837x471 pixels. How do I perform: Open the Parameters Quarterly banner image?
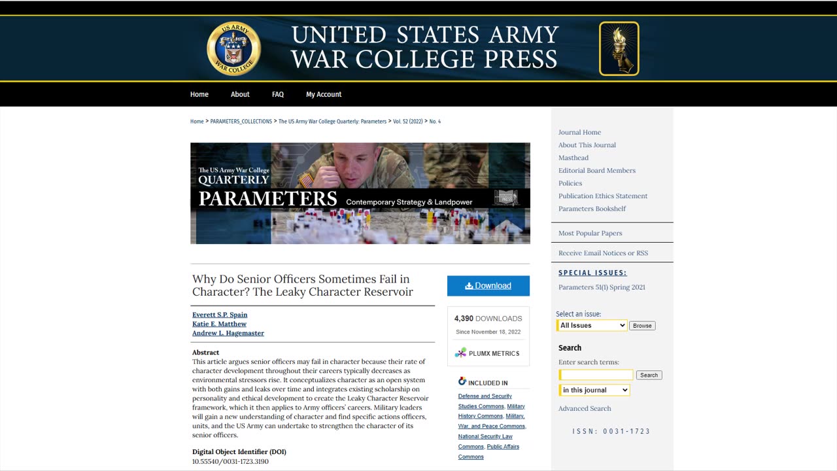click(x=360, y=193)
